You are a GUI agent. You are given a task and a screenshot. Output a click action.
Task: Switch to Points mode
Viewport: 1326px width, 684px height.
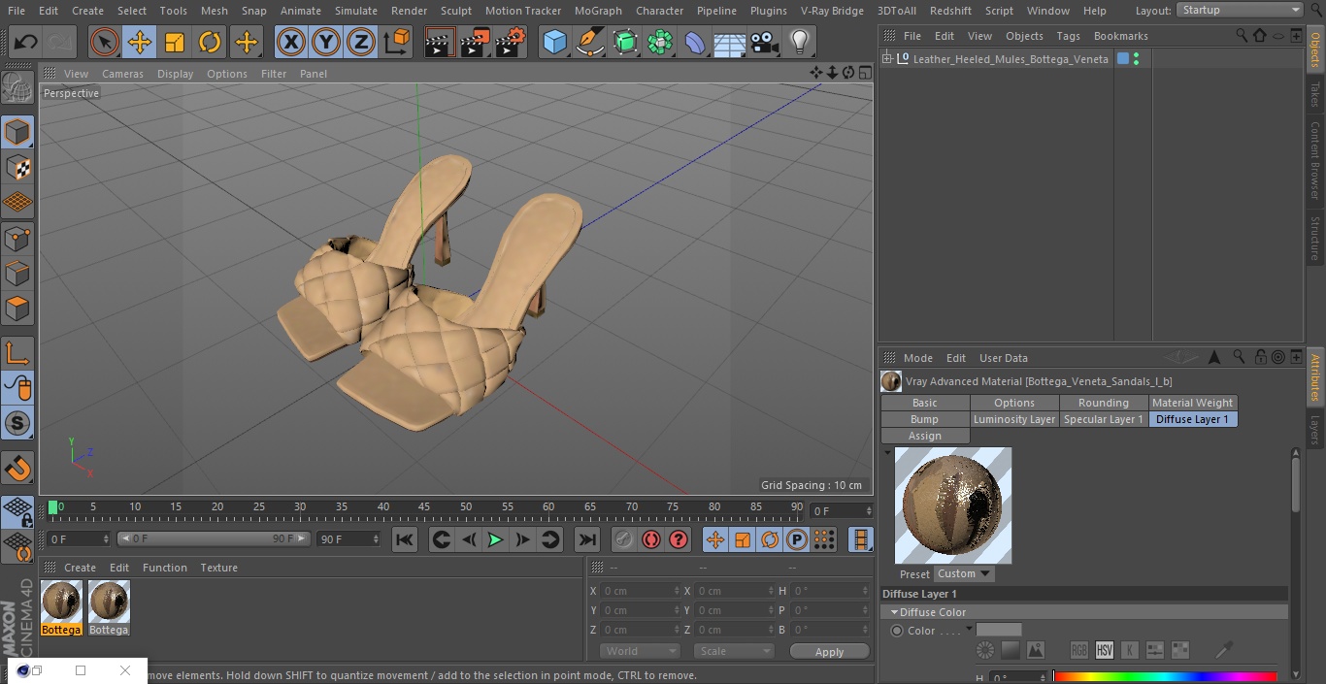point(17,239)
